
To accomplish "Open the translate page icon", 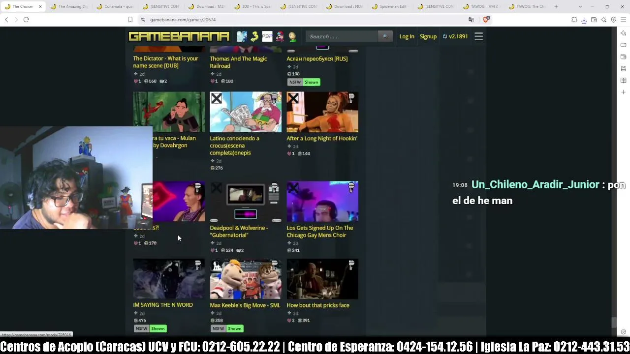I will pos(471,20).
